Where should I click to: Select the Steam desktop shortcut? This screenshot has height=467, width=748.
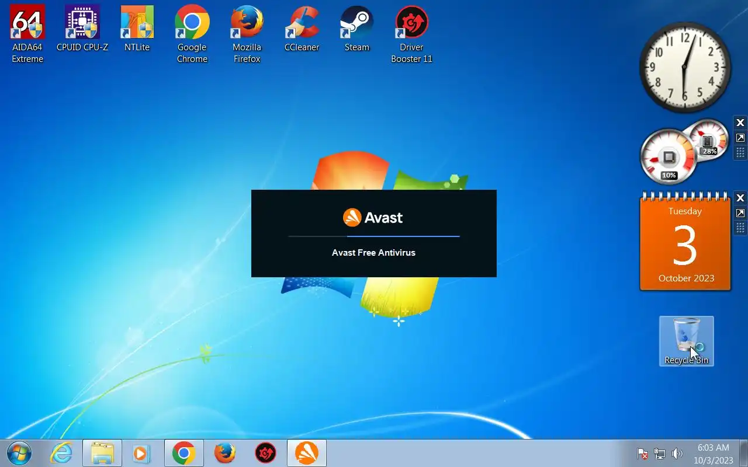click(x=357, y=28)
